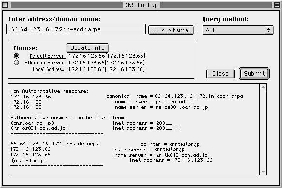Click the (dns.test.or.jp) line in results

click(x=28, y=160)
